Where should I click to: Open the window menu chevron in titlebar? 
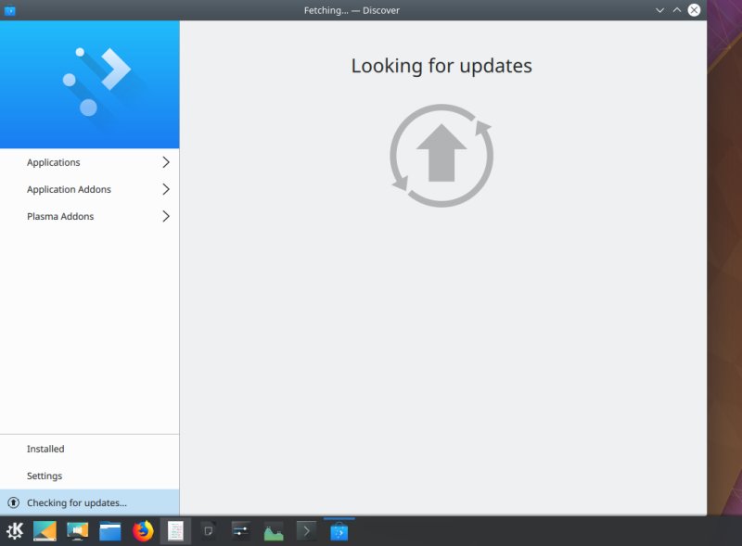tap(659, 10)
